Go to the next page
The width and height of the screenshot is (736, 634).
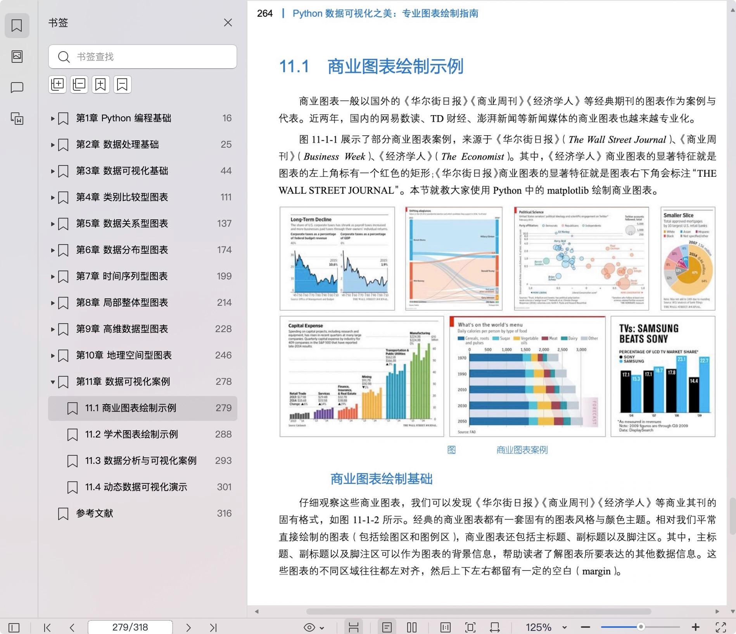click(x=188, y=627)
